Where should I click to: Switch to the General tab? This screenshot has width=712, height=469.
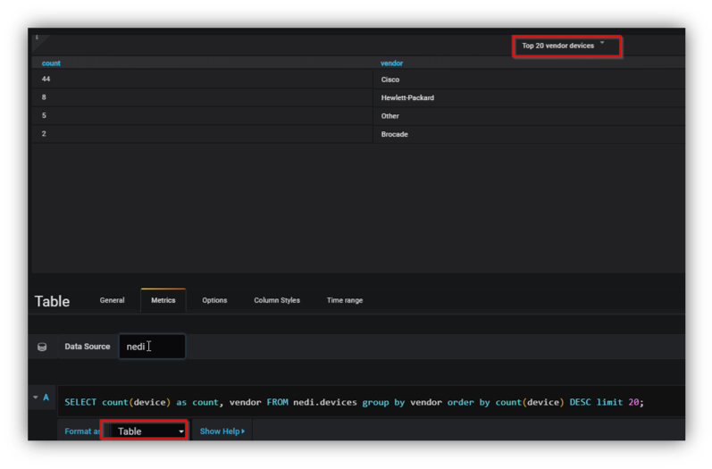(x=112, y=300)
